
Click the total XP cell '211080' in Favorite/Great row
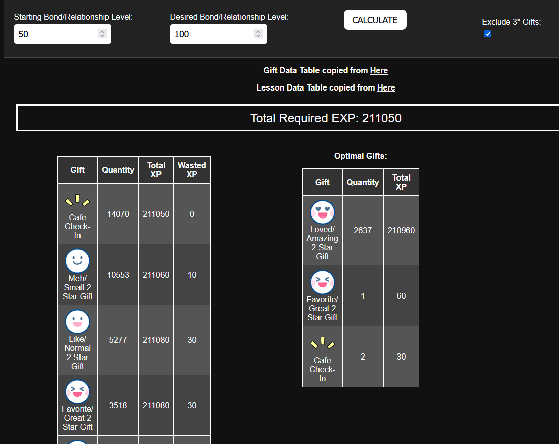click(156, 405)
